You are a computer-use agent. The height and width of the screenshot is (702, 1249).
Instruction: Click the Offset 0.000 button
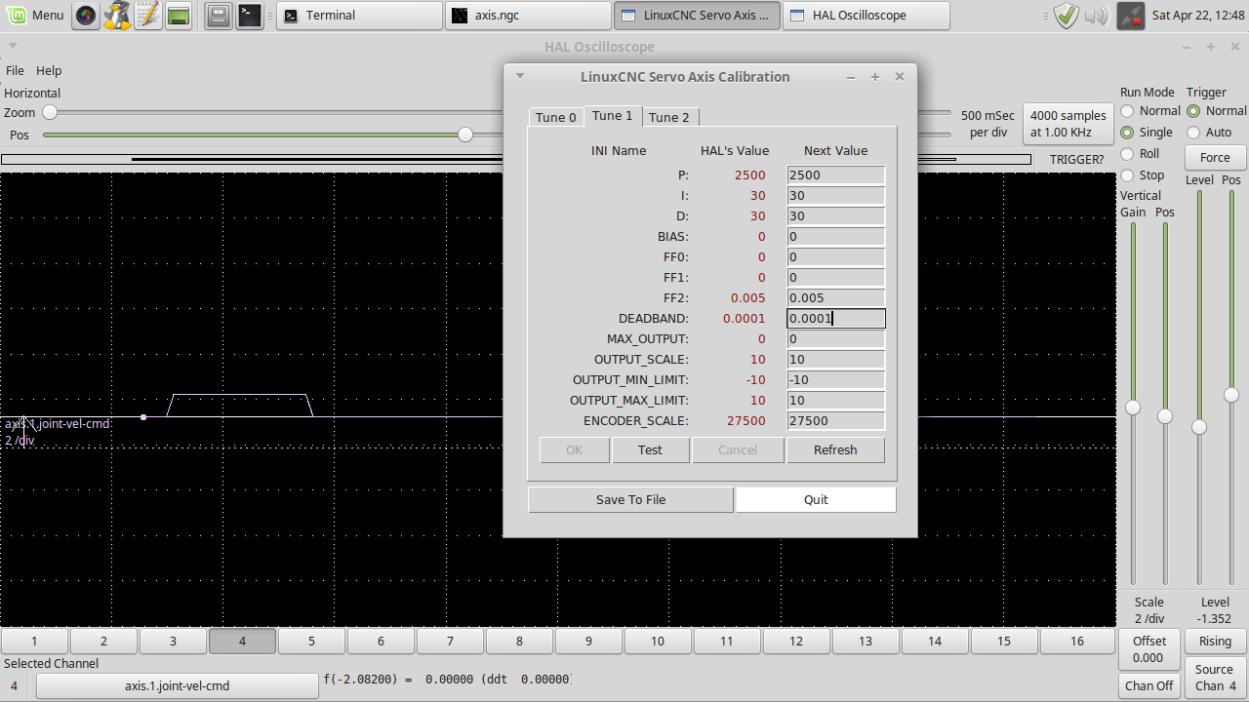click(1148, 648)
